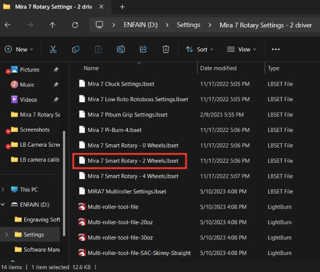
Task: Go back with the left arrow
Action: (8, 25)
